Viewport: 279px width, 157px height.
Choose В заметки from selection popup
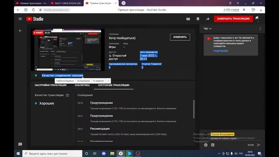coord(99,81)
